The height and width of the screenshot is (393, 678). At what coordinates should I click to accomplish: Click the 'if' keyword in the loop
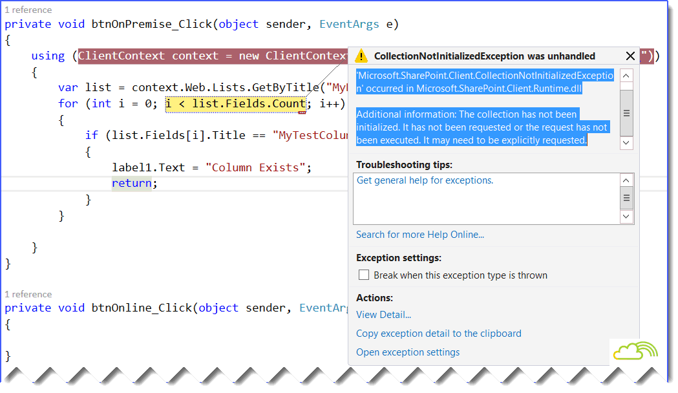coord(92,135)
